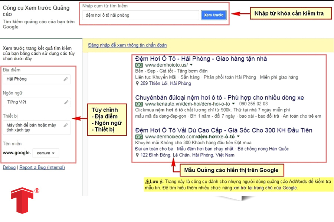
Task: Click www.demhoixeoto.com/đệm-hơi/xe-ô-tô URL text
Action: pyautogui.click(x=190, y=137)
